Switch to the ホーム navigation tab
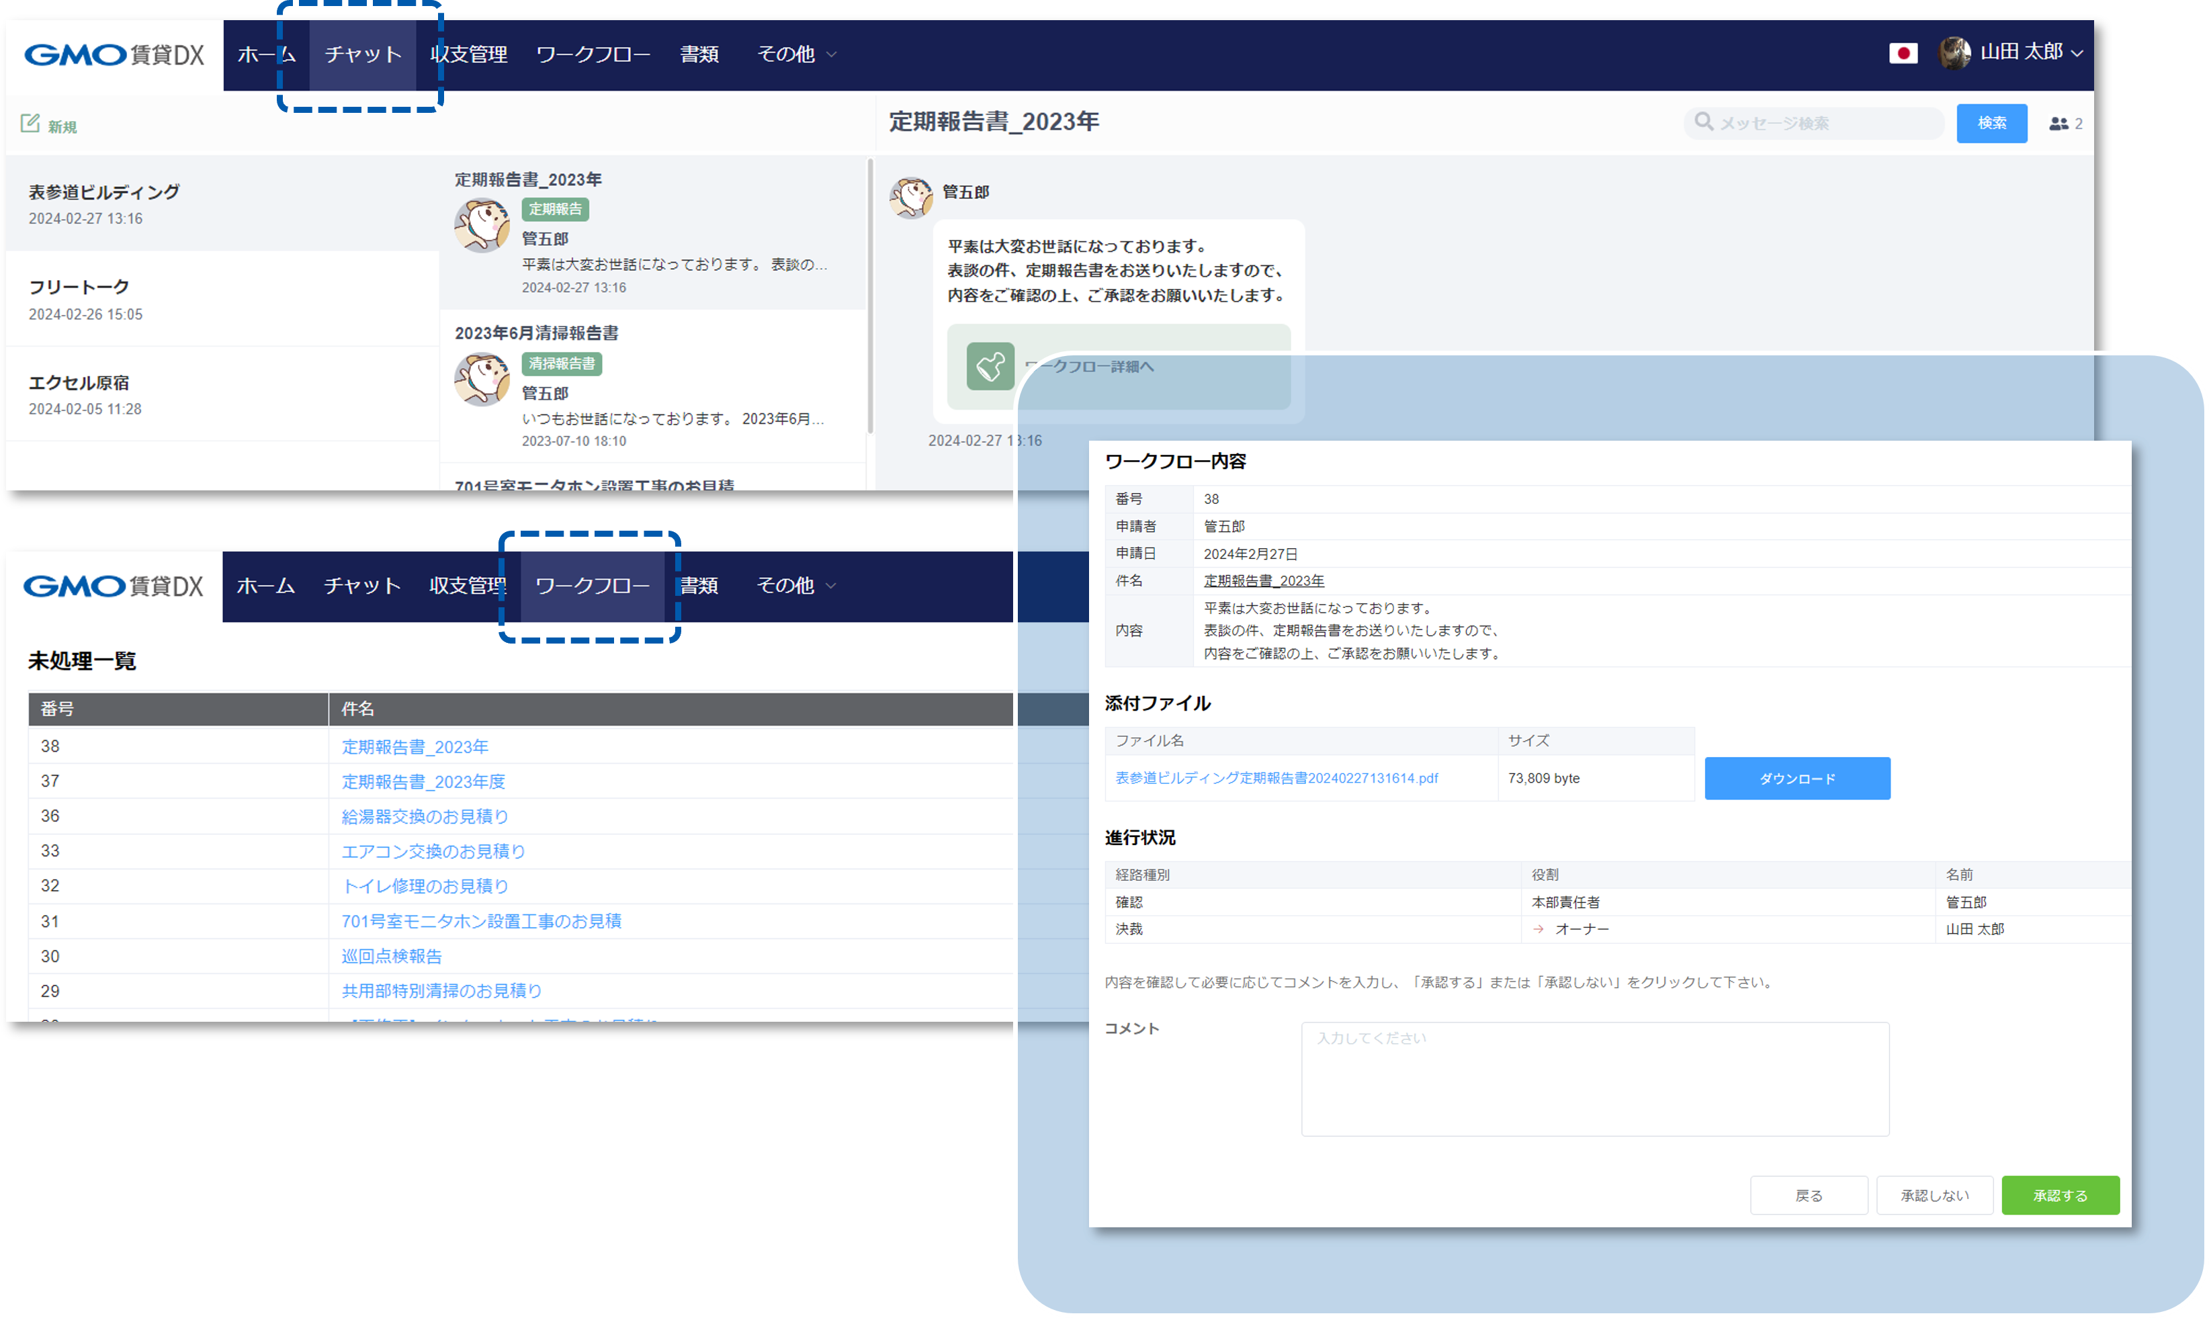This screenshot has height=1318, width=2209. (x=265, y=53)
